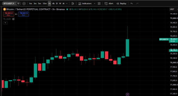Select the 5m timeframe
Image resolution: width=178 pixels, height=96 pixels.
(40, 3)
